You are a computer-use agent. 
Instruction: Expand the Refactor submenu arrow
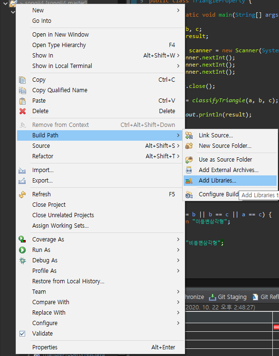[178, 156]
